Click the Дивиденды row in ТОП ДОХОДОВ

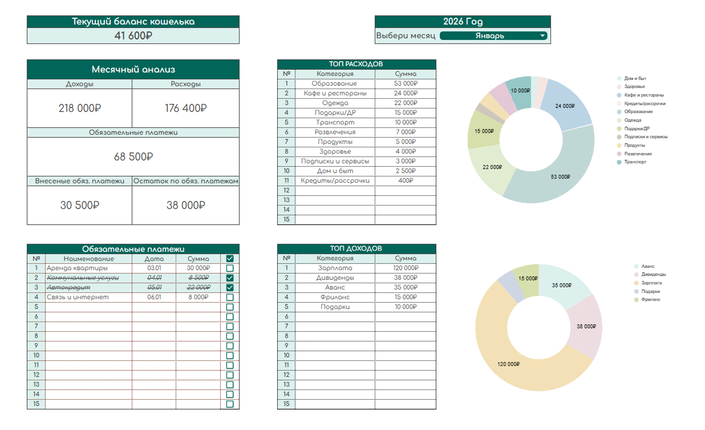coord(335,278)
